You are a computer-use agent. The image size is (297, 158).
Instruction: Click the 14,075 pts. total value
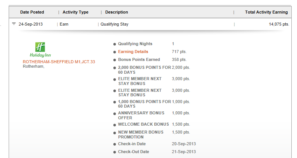coord(279,24)
